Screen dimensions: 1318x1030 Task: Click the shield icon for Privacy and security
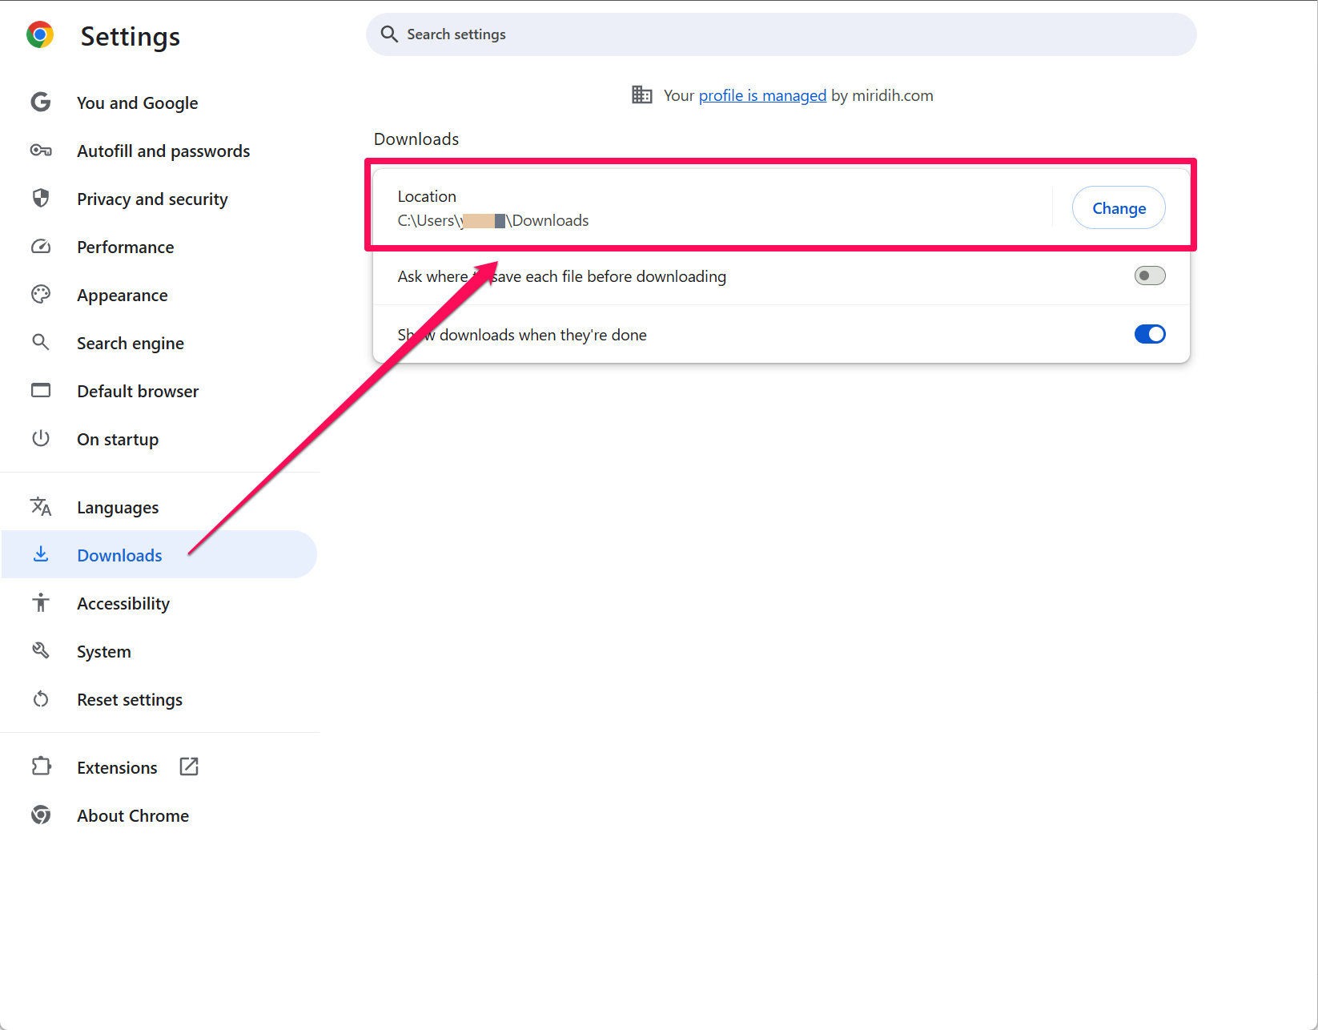pos(41,199)
